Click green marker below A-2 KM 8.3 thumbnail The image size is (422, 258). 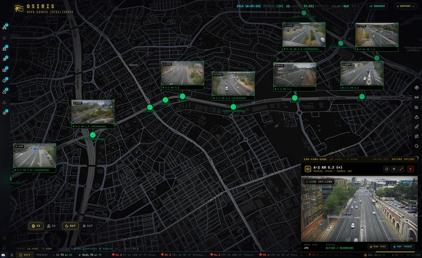click(x=362, y=97)
